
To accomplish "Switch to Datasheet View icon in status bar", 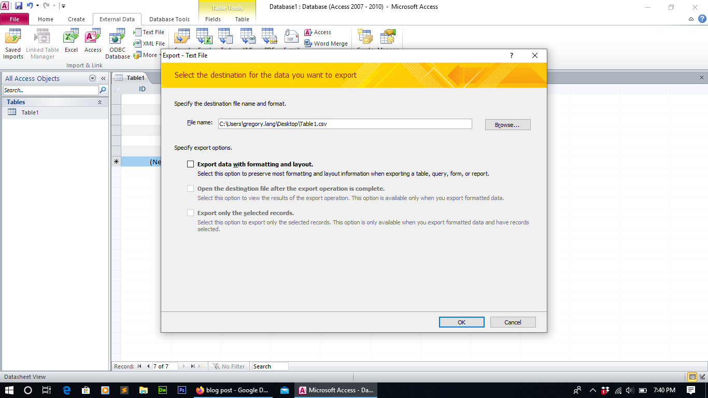I will click(692, 377).
